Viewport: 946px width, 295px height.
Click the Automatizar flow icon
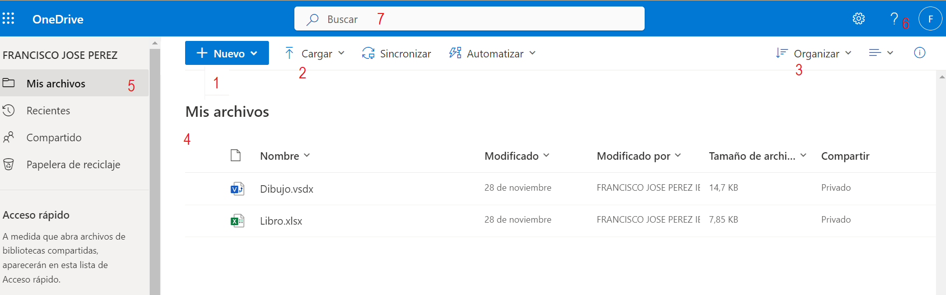click(455, 53)
